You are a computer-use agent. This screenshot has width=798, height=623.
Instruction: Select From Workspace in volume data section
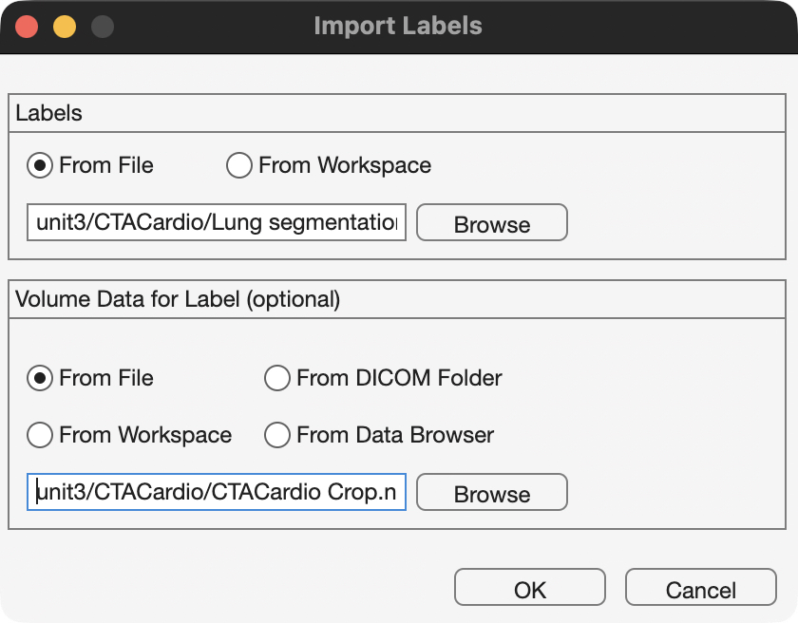39,435
